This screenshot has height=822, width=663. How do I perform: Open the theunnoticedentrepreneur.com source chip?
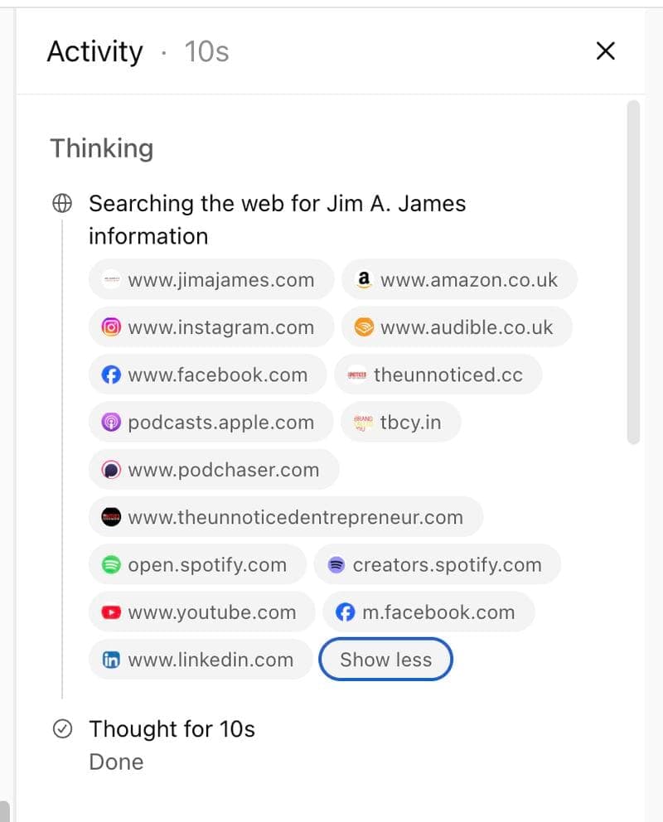286,517
